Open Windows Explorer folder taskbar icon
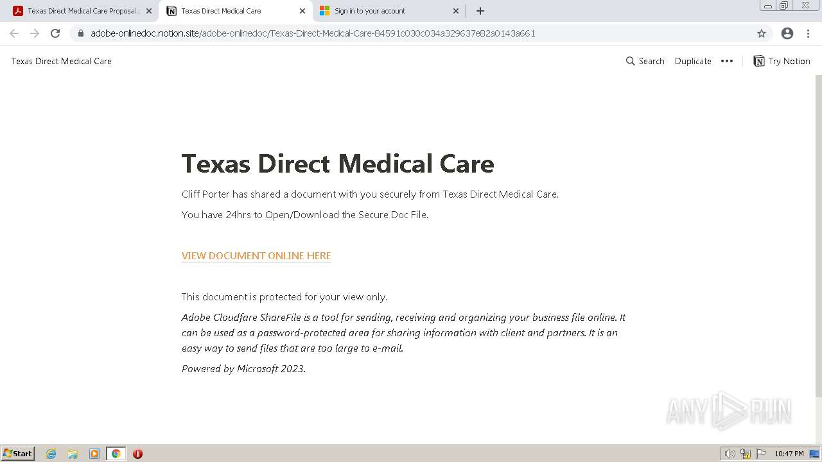The image size is (822, 462). coord(73,454)
